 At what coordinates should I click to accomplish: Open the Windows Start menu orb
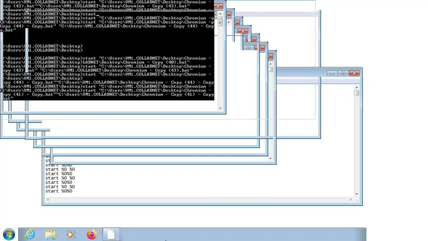9,234
